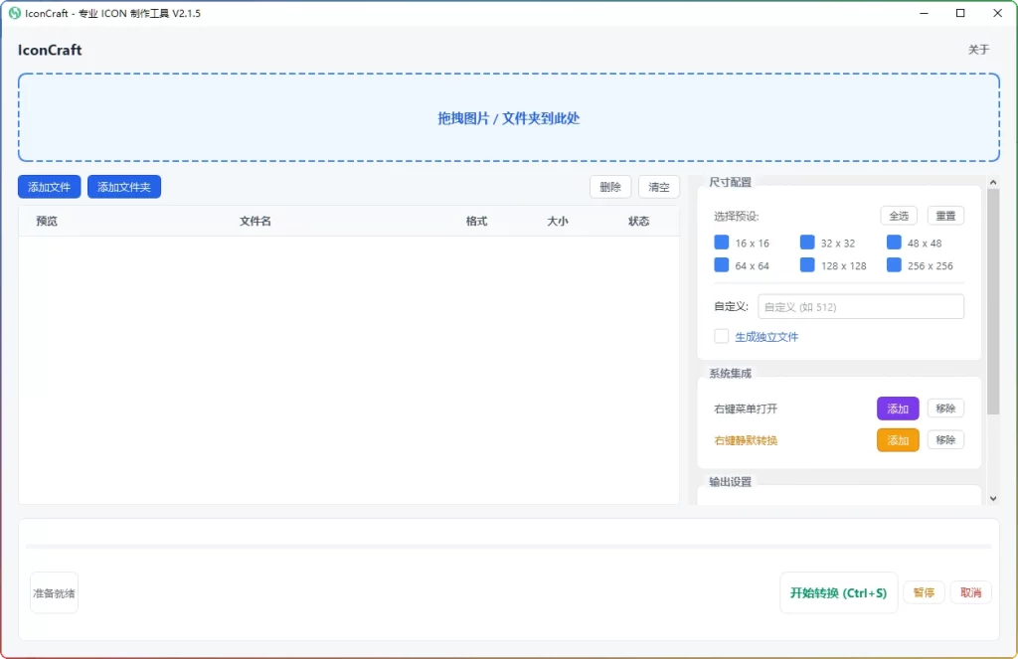Image resolution: width=1018 pixels, height=659 pixels.
Task: Enable the 48 x 48 size checkbox
Action: (x=892, y=242)
